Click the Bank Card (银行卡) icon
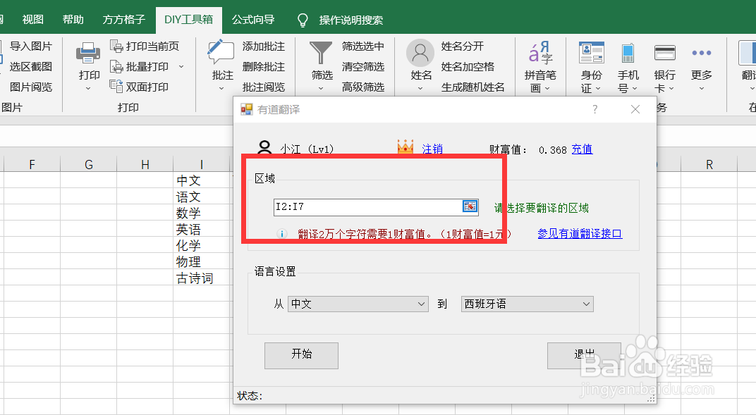 (664, 52)
